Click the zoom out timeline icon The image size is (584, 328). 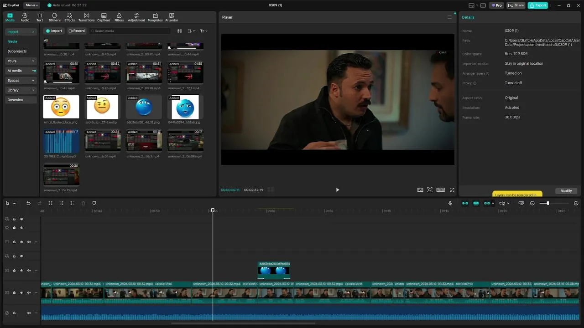(x=532, y=203)
